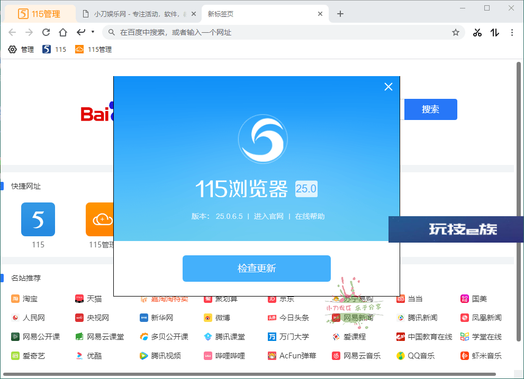The image size is (524, 379).
Task: Open the 腾讯课堂 site link
Action: coord(224,337)
